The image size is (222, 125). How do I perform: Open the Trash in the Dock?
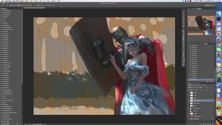[x=219, y=113]
